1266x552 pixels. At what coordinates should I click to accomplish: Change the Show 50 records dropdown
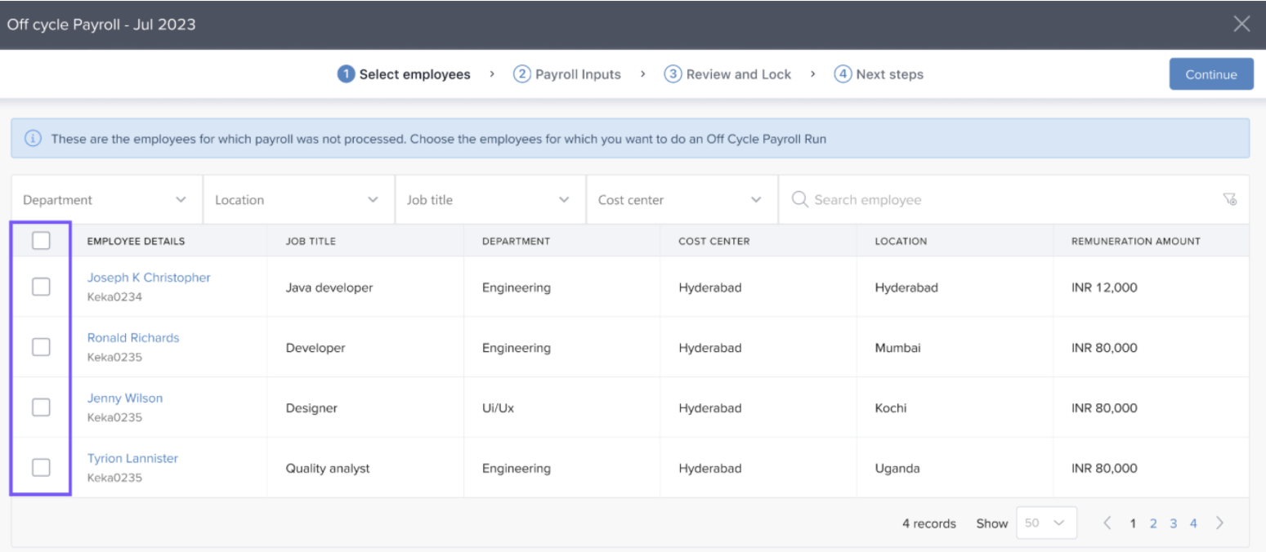click(x=1046, y=523)
